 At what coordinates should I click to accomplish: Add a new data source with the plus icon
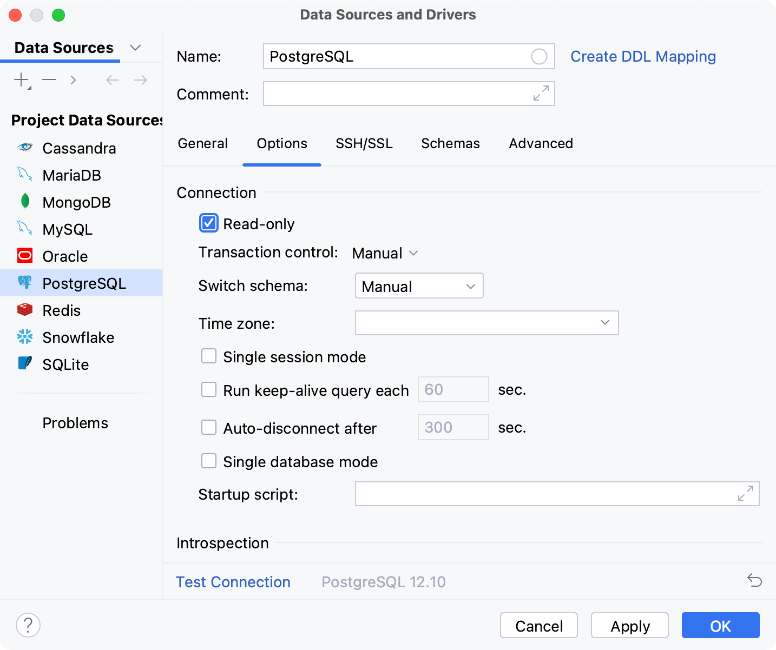click(x=21, y=79)
